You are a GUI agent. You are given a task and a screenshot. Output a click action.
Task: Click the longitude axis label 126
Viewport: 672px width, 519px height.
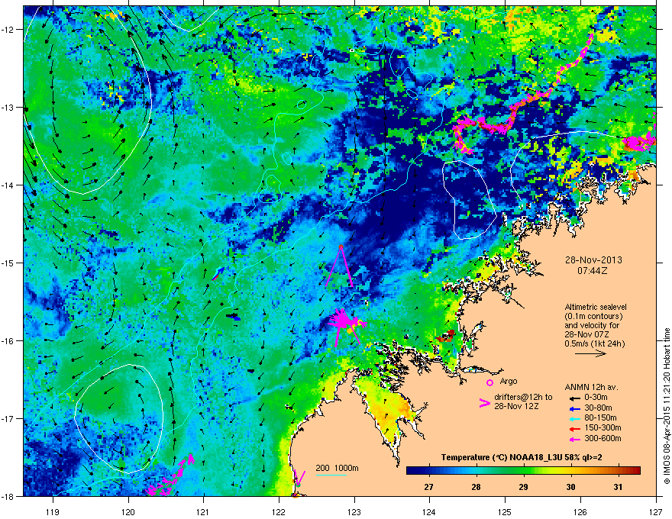[580, 511]
